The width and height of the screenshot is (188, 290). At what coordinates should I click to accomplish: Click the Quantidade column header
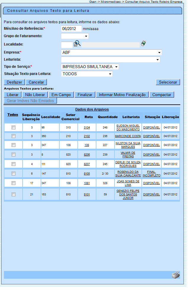click(x=108, y=117)
